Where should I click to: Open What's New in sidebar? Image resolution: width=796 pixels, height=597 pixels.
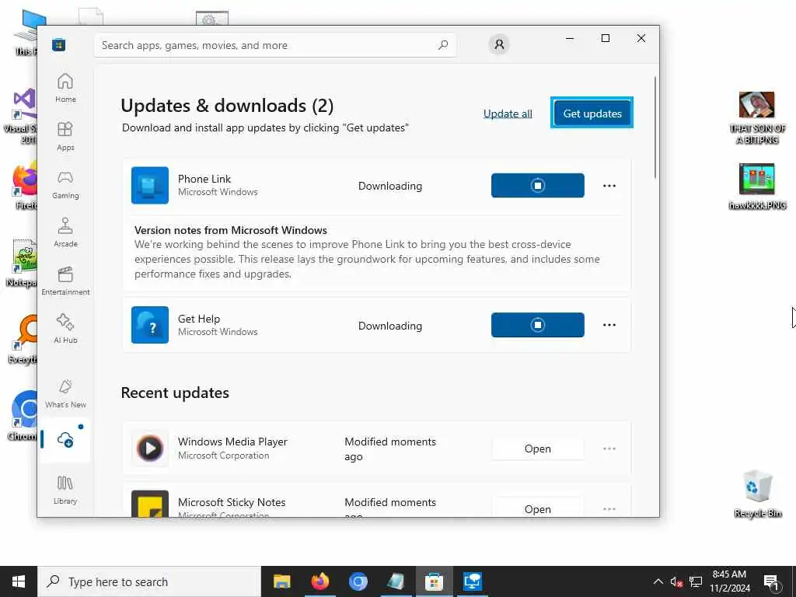point(65,393)
